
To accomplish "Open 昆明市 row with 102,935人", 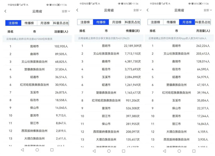I will point(37,47).
